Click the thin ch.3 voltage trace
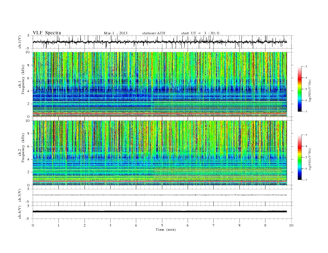This screenshot has height=253, width=328. (x=159, y=195)
